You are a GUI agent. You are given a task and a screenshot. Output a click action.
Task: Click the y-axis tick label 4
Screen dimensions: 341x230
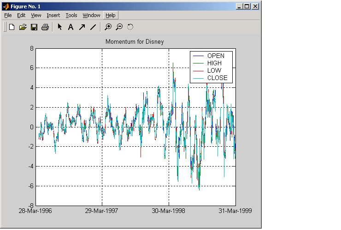(x=32, y=88)
